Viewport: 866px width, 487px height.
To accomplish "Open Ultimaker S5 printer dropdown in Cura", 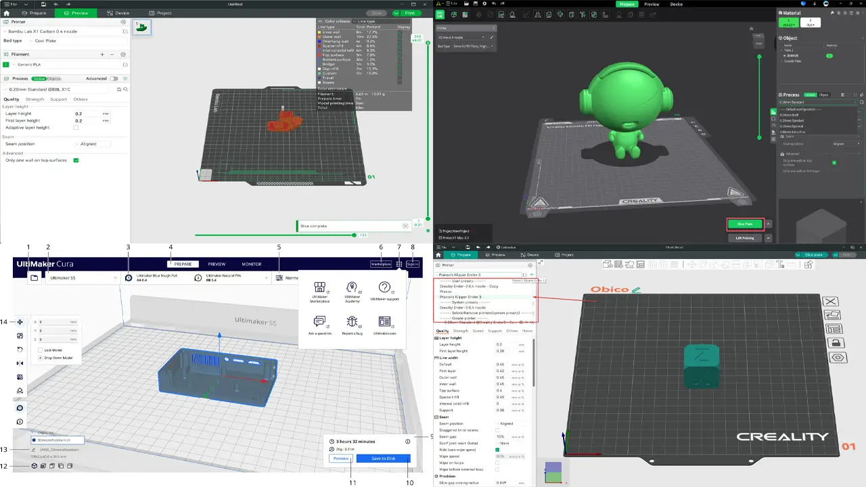I will click(x=82, y=277).
